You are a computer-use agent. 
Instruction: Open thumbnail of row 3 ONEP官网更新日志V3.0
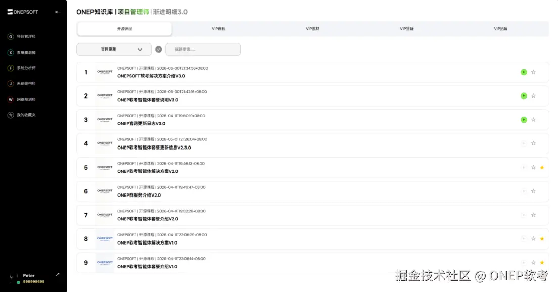[x=105, y=120]
